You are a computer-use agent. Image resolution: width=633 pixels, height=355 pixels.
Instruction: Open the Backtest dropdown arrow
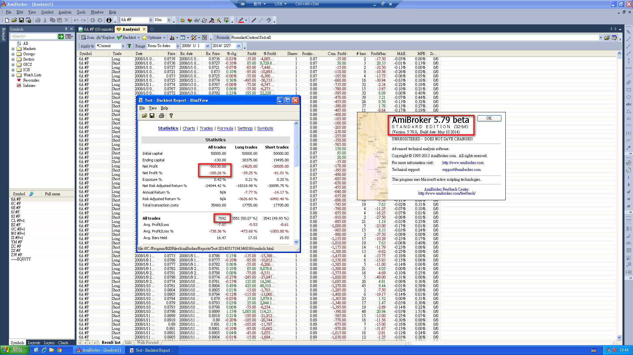(138, 38)
